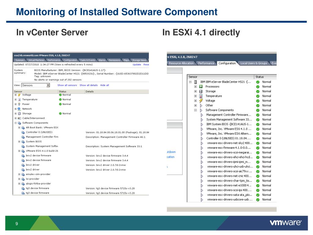Click the green status icon for vCenter Temperature
This screenshot has height=235, width=313.
(x=60, y=99)
